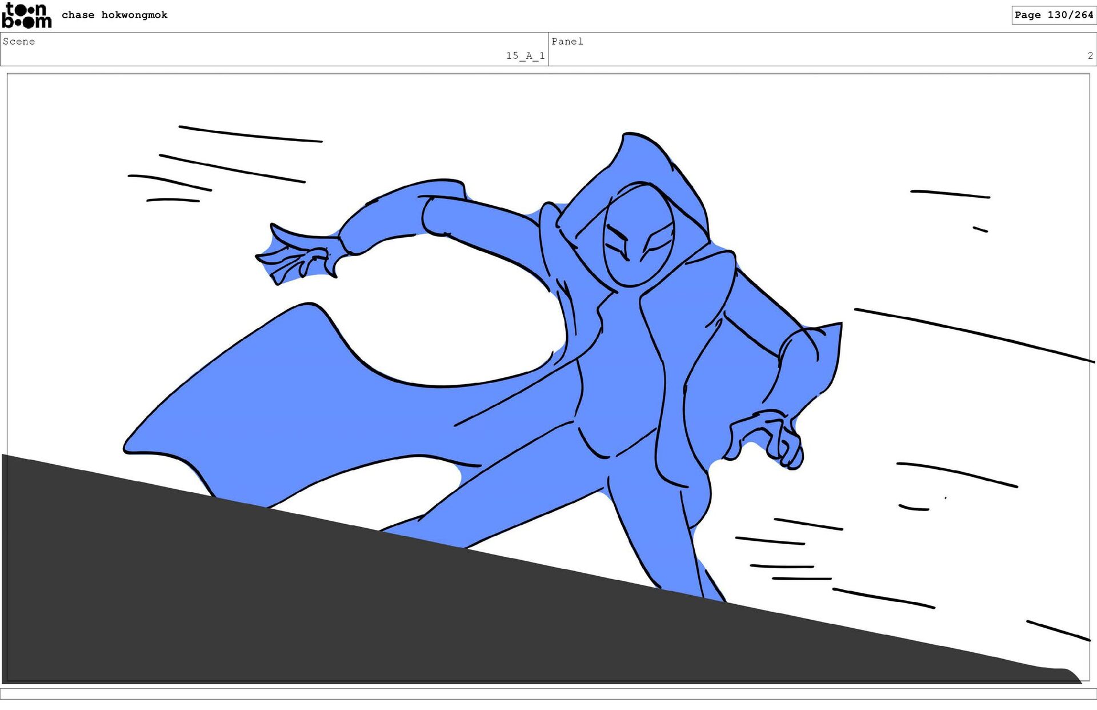Click the Scene header label

19,41
